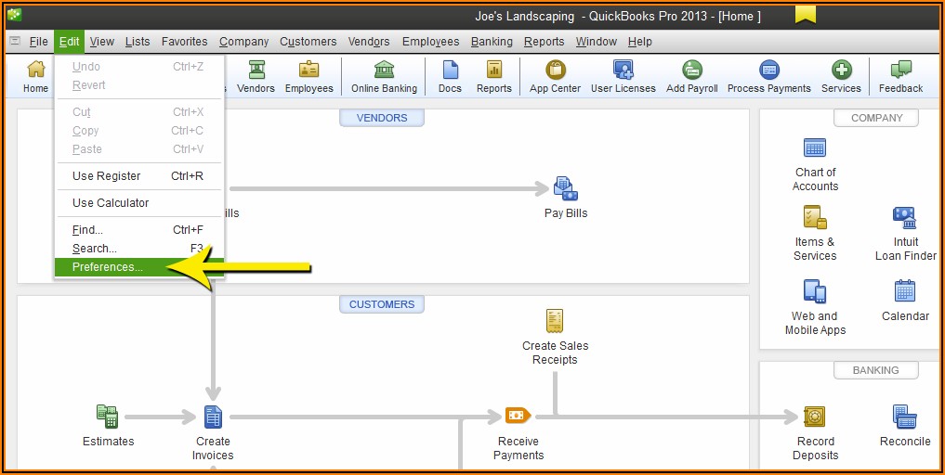Select Preferences from the Edit menu
This screenshot has height=475, width=945.
pos(108,267)
